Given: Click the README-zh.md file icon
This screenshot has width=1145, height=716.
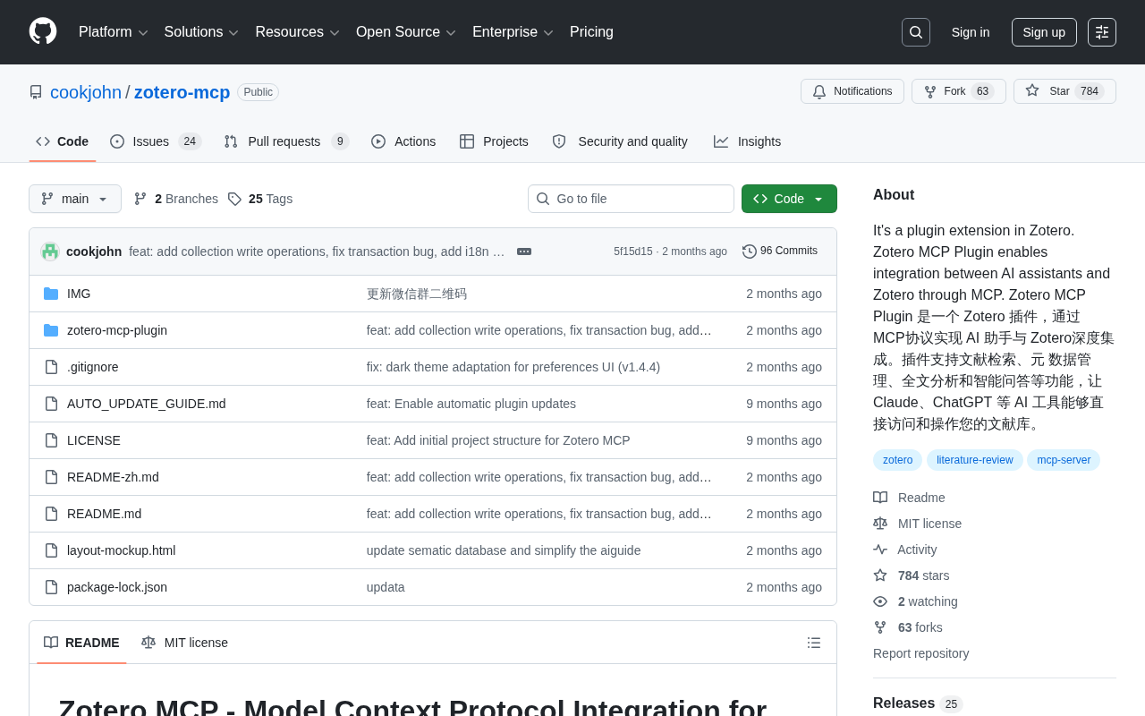Looking at the screenshot, I should coord(51,477).
